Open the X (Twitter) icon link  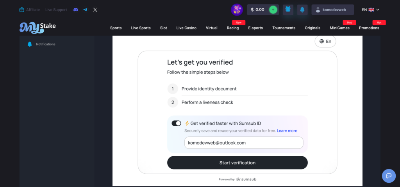click(95, 10)
